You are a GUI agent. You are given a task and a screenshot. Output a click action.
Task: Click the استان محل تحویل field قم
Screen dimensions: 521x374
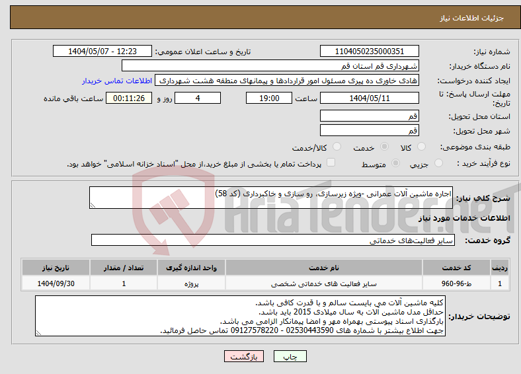(x=369, y=116)
